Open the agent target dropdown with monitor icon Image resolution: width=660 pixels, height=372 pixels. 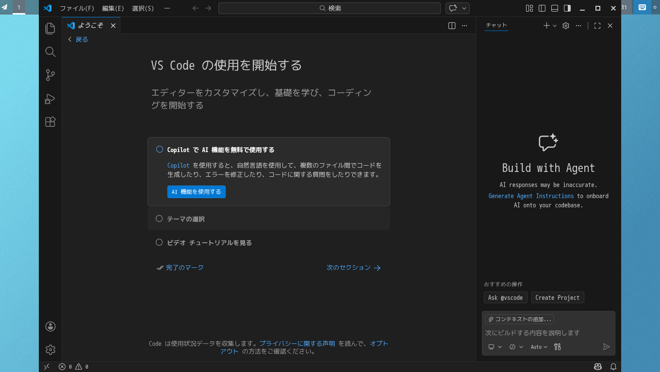coord(495,347)
